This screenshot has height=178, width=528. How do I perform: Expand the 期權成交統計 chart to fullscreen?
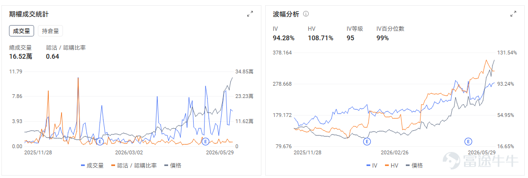point(250,14)
